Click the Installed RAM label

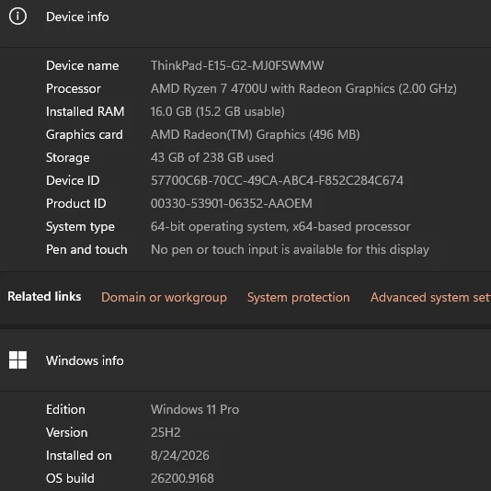point(86,111)
